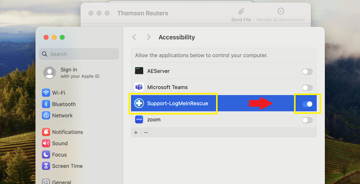Enable the zoom accessibility toggle
The width and height of the screenshot is (360, 184).
click(307, 120)
